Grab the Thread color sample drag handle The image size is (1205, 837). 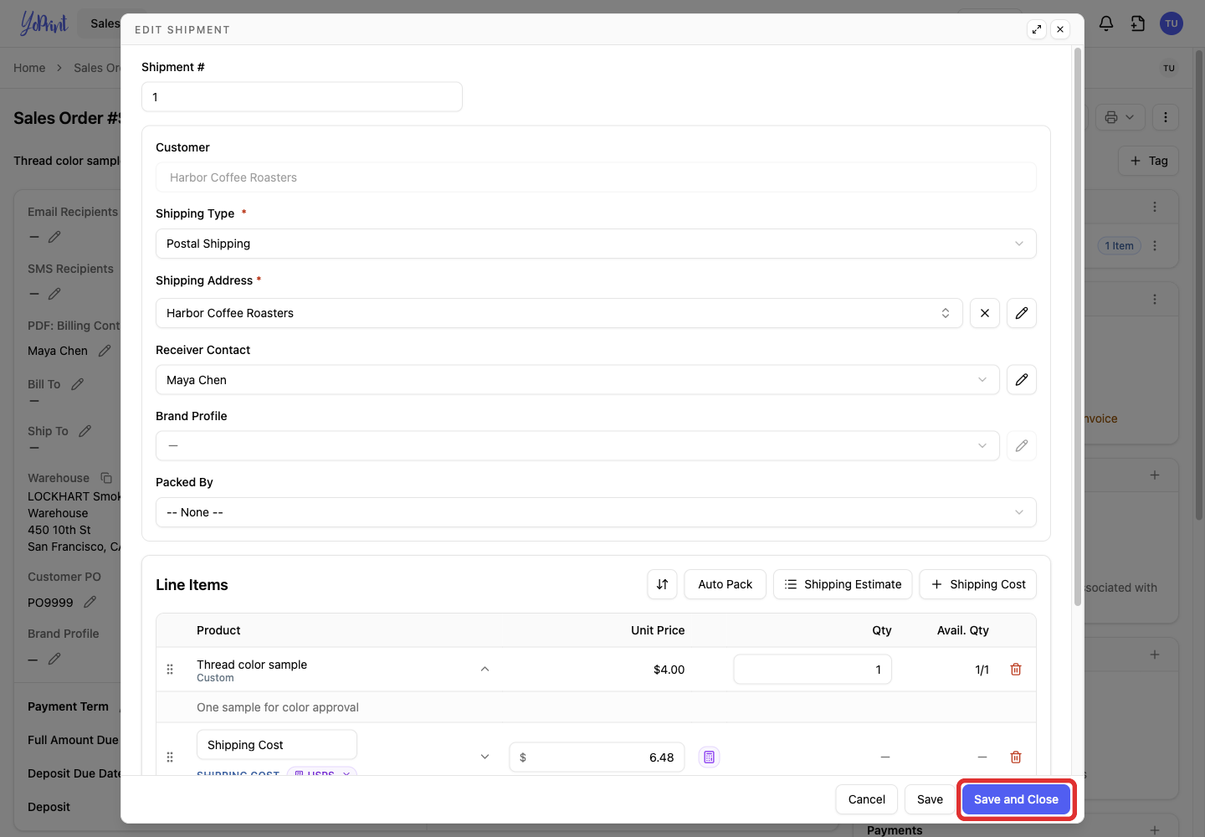point(170,670)
